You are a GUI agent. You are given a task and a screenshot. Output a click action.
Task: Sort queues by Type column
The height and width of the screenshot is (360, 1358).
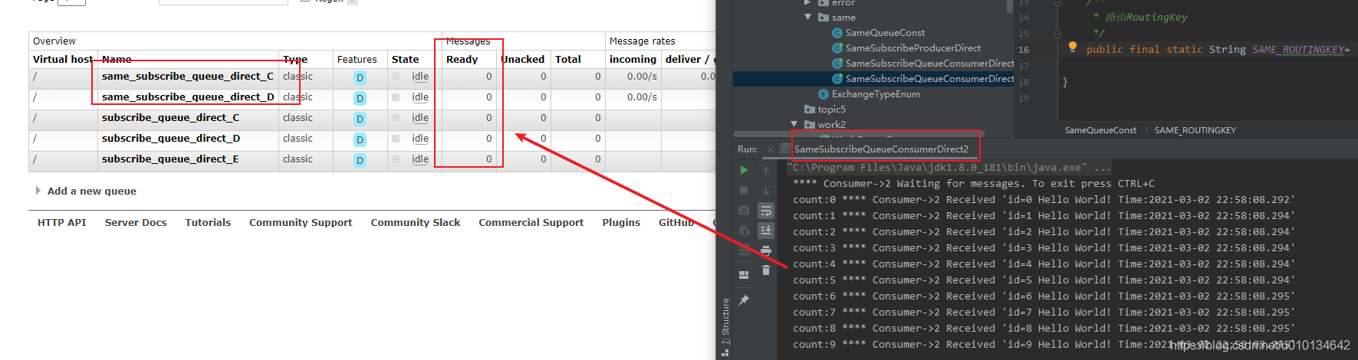294,59
